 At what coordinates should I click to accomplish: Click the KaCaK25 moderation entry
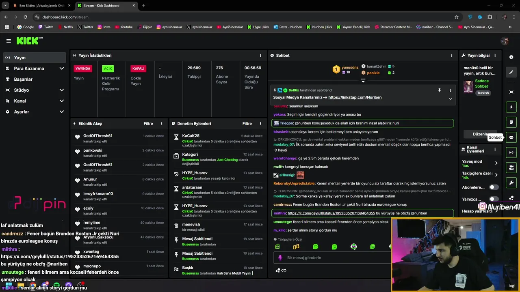(218, 140)
